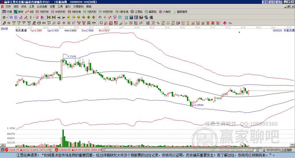The width and height of the screenshot is (295, 158).
Task: Launch the 江恩轮 Gann wheel
Action: tap(137, 12)
